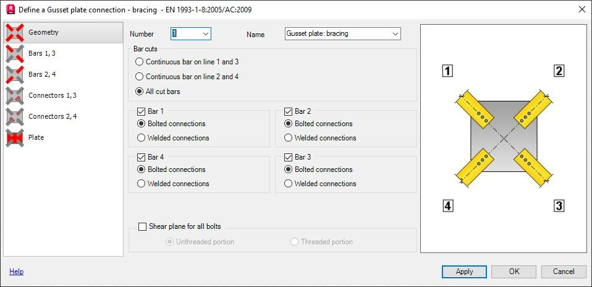The height and width of the screenshot is (287, 592).
Task: Click the gusset plate diagram preview
Action: pos(504,139)
